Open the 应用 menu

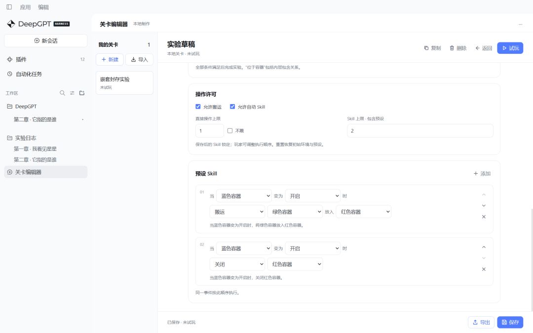click(25, 7)
